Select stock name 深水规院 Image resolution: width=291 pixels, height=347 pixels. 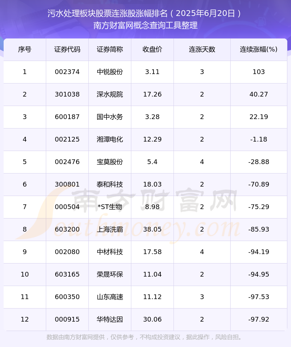click(x=110, y=94)
